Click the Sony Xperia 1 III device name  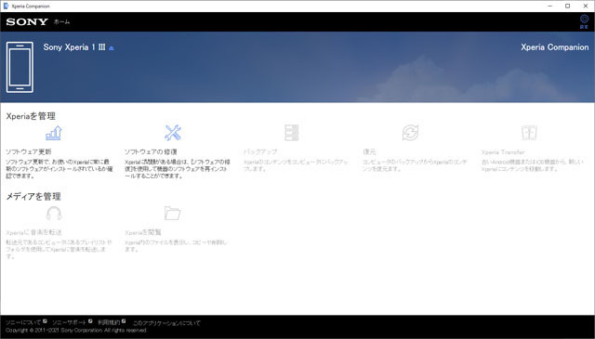(x=74, y=47)
